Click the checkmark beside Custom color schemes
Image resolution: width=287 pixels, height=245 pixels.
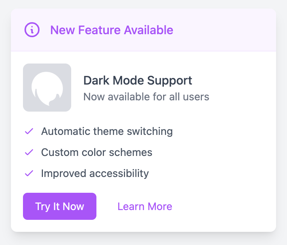click(x=29, y=152)
